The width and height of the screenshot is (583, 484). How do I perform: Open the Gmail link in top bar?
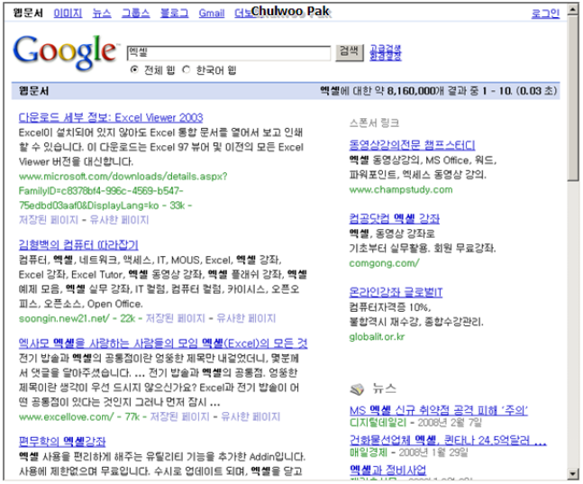tap(211, 14)
